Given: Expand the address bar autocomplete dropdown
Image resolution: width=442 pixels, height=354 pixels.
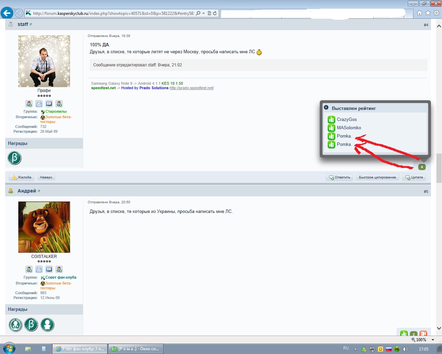Looking at the screenshot, I should 203,13.
